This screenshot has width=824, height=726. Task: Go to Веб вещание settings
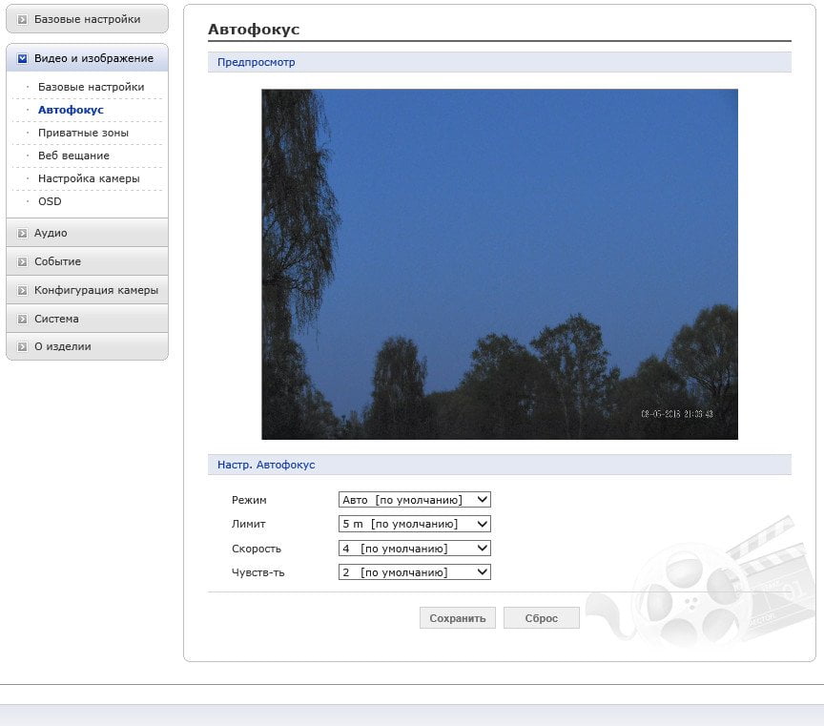[x=73, y=156]
